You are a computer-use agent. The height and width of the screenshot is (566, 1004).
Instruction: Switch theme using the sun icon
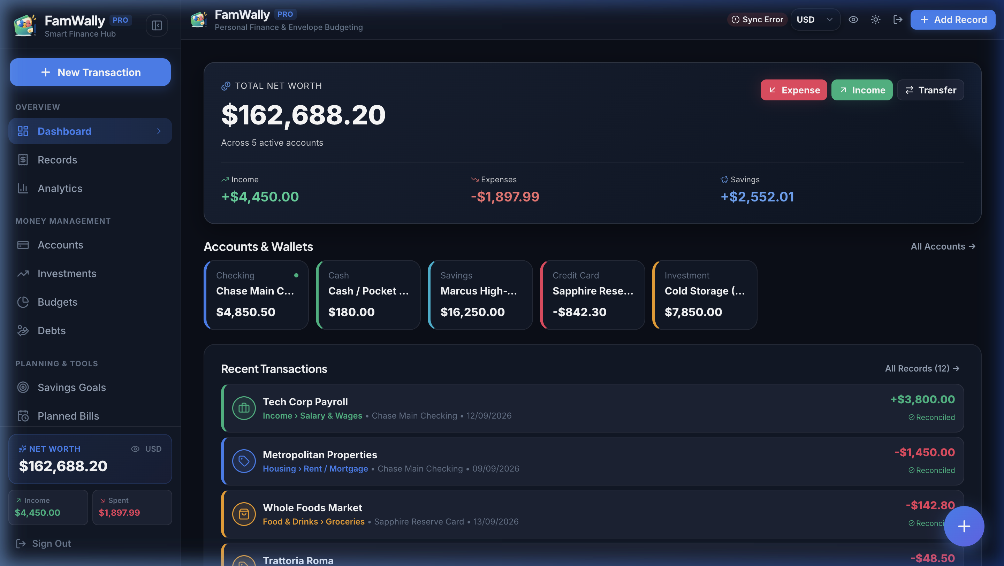875,20
